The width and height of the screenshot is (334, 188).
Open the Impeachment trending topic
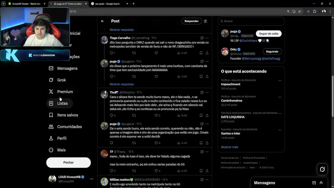click(231, 84)
